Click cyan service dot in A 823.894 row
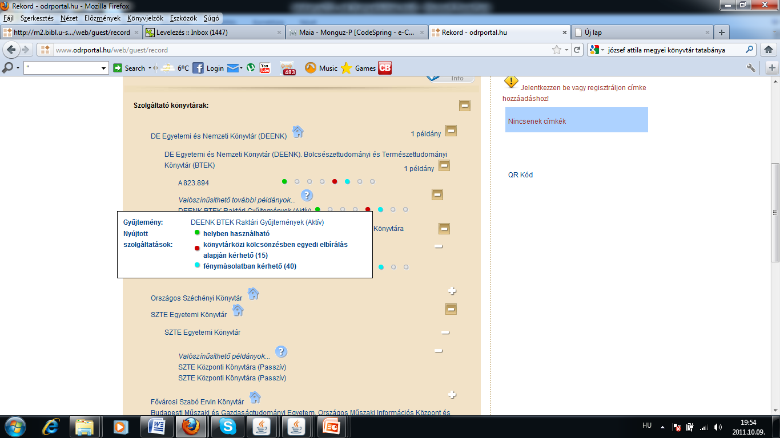The height and width of the screenshot is (438, 780). tap(347, 181)
